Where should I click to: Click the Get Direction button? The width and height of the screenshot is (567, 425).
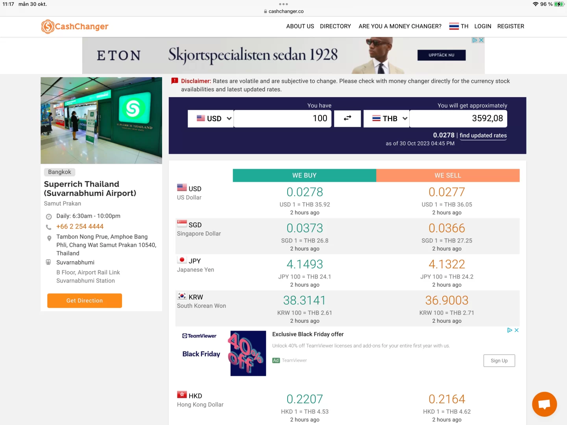coord(85,301)
